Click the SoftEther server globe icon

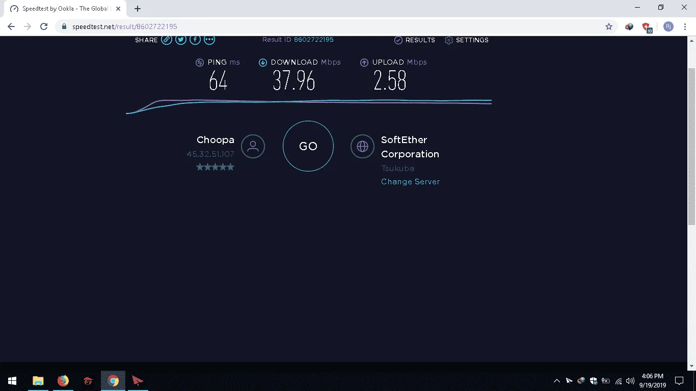[362, 147]
